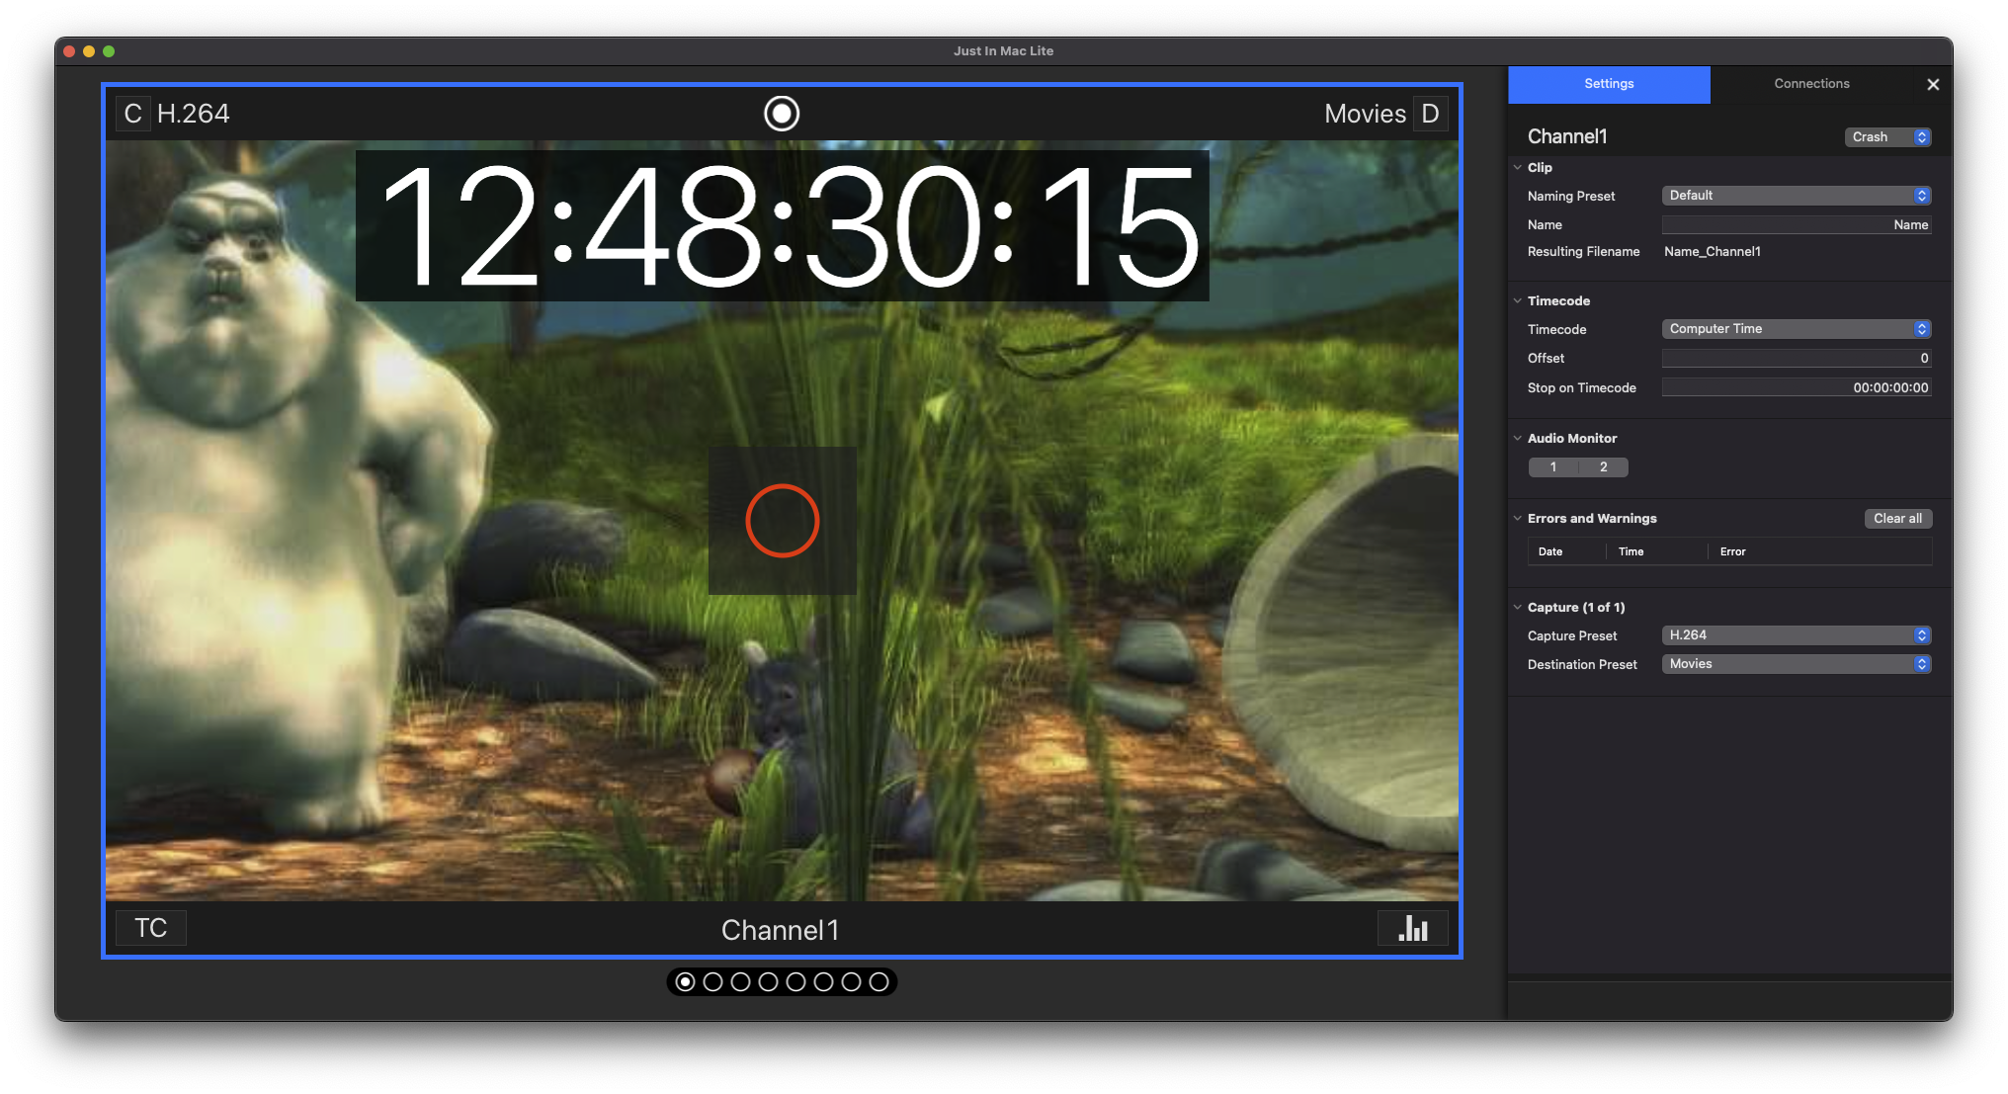Image resolution: width=2008 pixels, height=1094 pixels.
Task: Select the fourth channel page dot
Action: click(x=768, y=982)
